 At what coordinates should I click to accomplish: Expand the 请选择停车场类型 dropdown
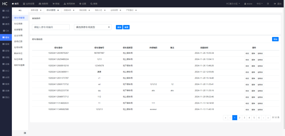(93, 27)
